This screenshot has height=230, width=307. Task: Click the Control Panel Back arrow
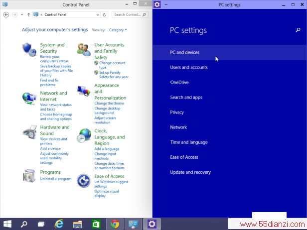[x=6, y=14]
